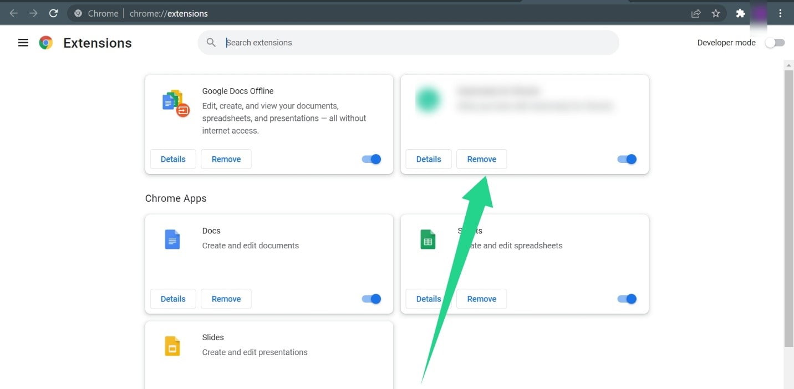
Task: Remove the Sheets app
Action: coord(482,299)
